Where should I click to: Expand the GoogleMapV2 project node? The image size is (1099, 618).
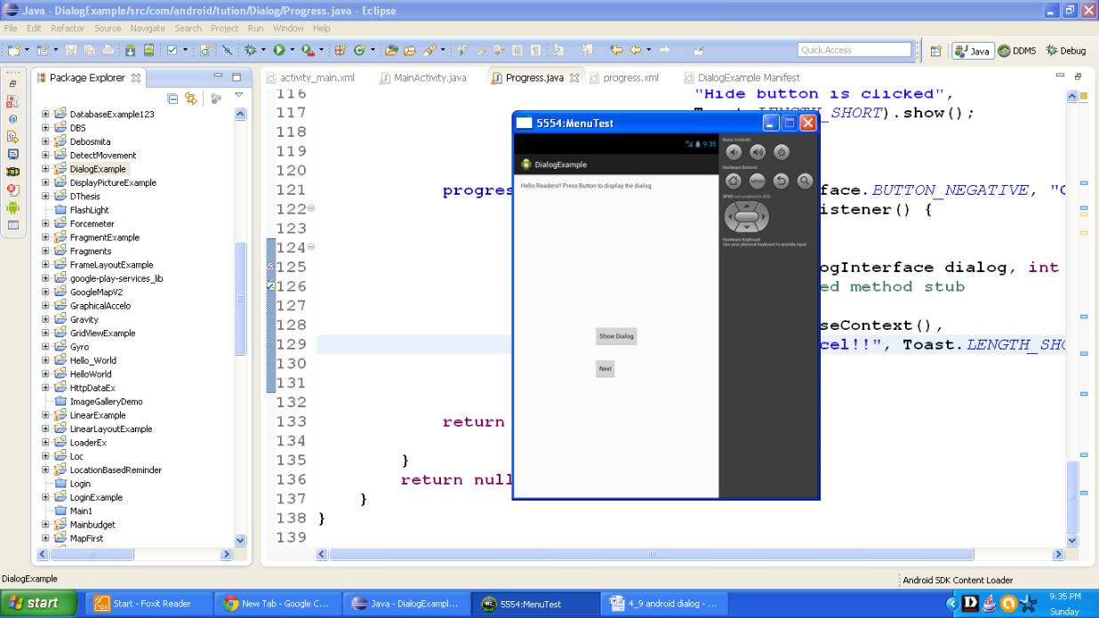pyautogui.click(x=45, y=292)
